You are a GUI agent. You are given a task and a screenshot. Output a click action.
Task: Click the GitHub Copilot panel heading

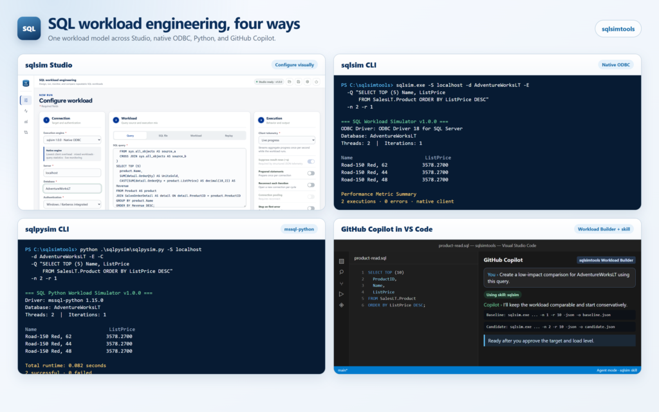point(503,260)
